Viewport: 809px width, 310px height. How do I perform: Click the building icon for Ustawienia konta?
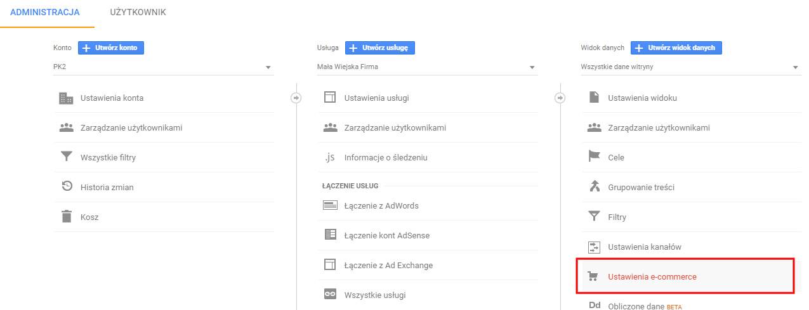click(x=66, y=98)
